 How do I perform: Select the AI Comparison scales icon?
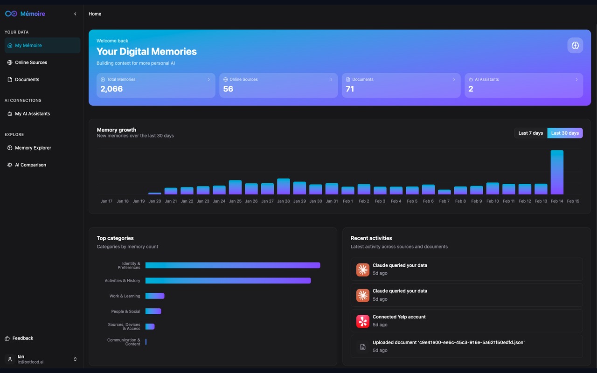9,165
